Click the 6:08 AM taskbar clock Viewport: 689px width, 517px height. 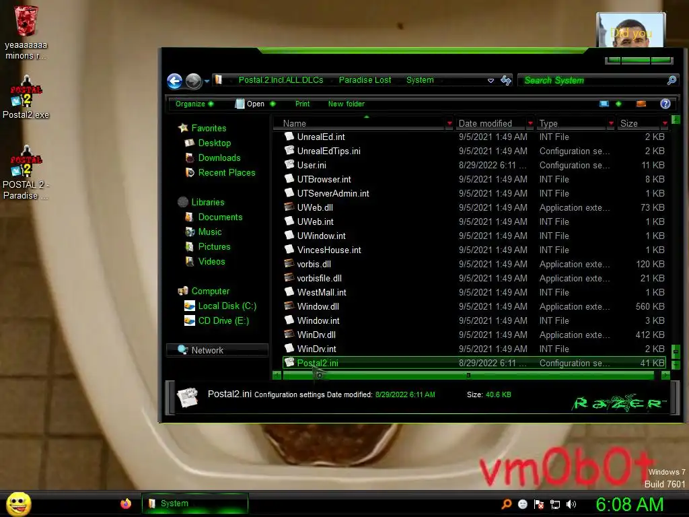click(629, 504)
